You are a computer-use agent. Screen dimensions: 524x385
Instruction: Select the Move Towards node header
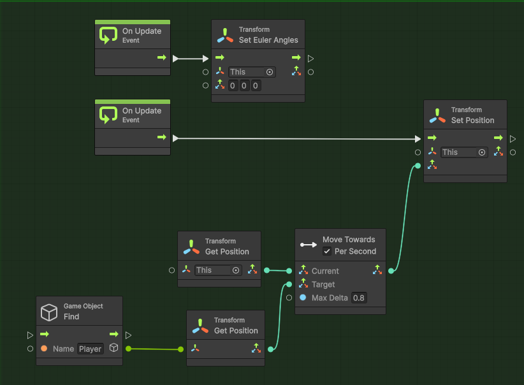click(348, 240)
